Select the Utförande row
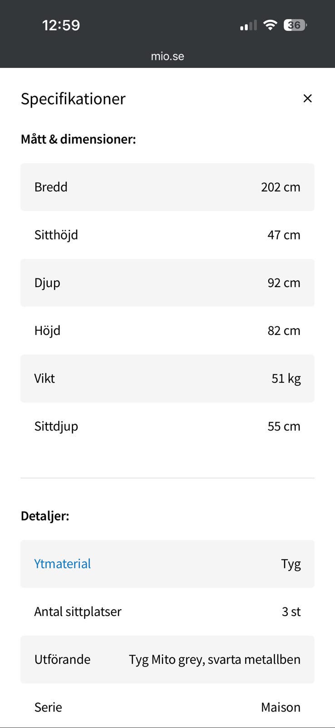Image resolution: width=335 pixels, height=728 pixels. pyautogui.click(x=167, y=659)
